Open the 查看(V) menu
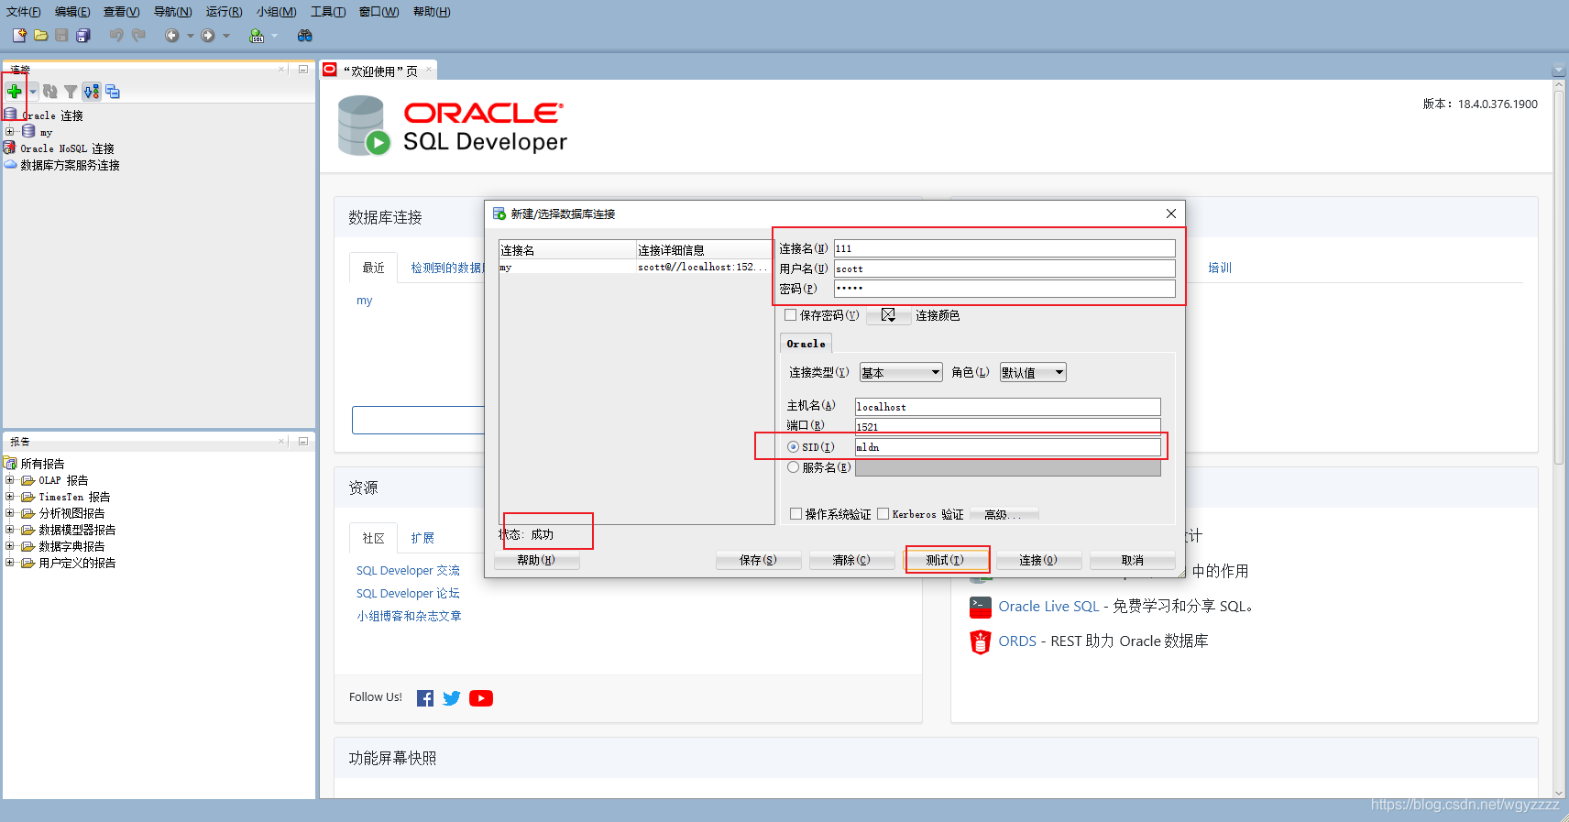 121,12
